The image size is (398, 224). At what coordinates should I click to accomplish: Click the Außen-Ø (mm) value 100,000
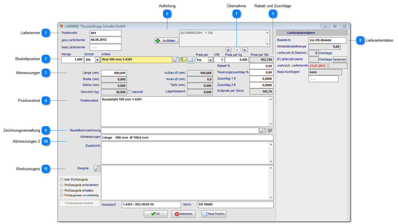pos(200,73)
